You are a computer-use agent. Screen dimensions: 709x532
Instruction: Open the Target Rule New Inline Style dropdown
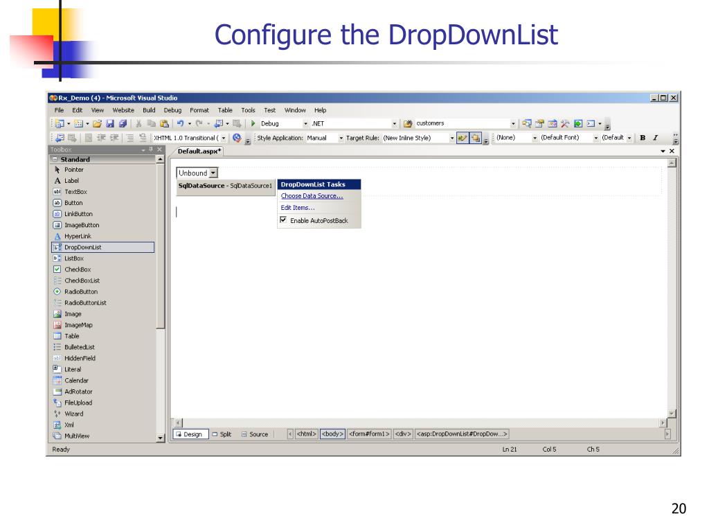pos(451,138)
